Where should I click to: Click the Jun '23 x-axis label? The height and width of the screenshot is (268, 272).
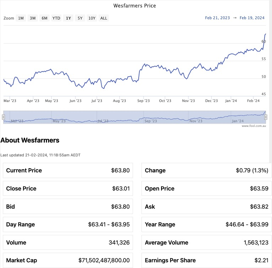click(75, 101)
